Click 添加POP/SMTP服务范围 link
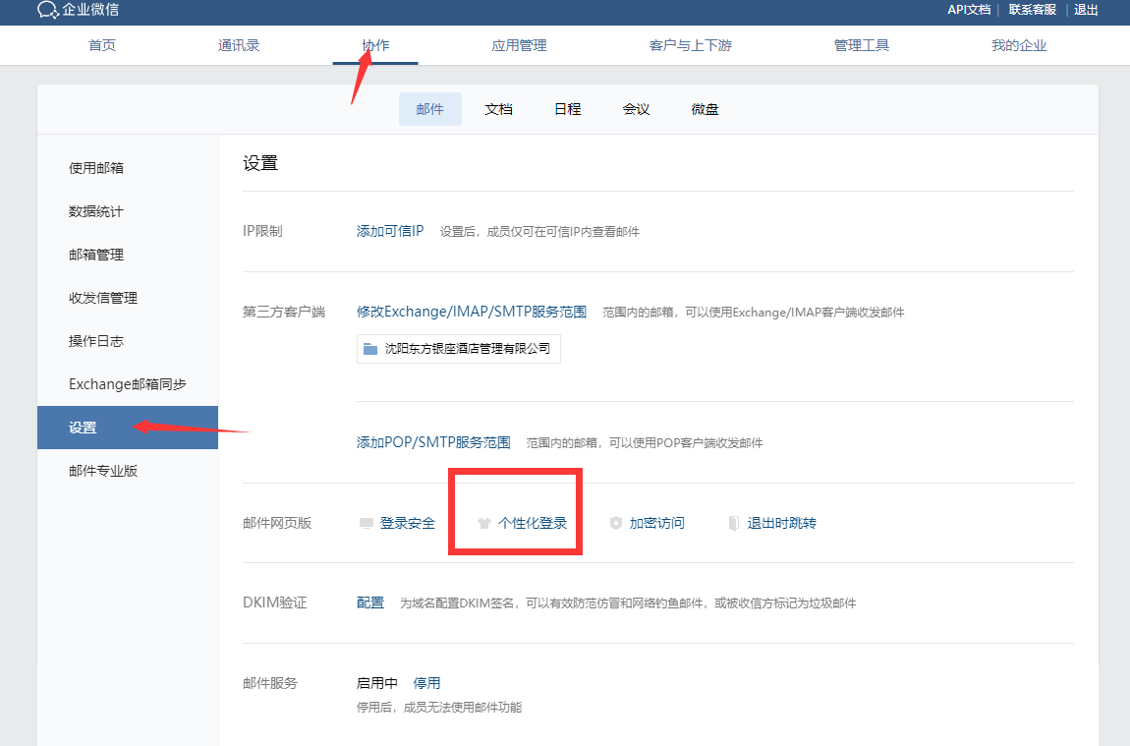The width and height of the screenshot is (1130, 746). click(x=433, y=442)
